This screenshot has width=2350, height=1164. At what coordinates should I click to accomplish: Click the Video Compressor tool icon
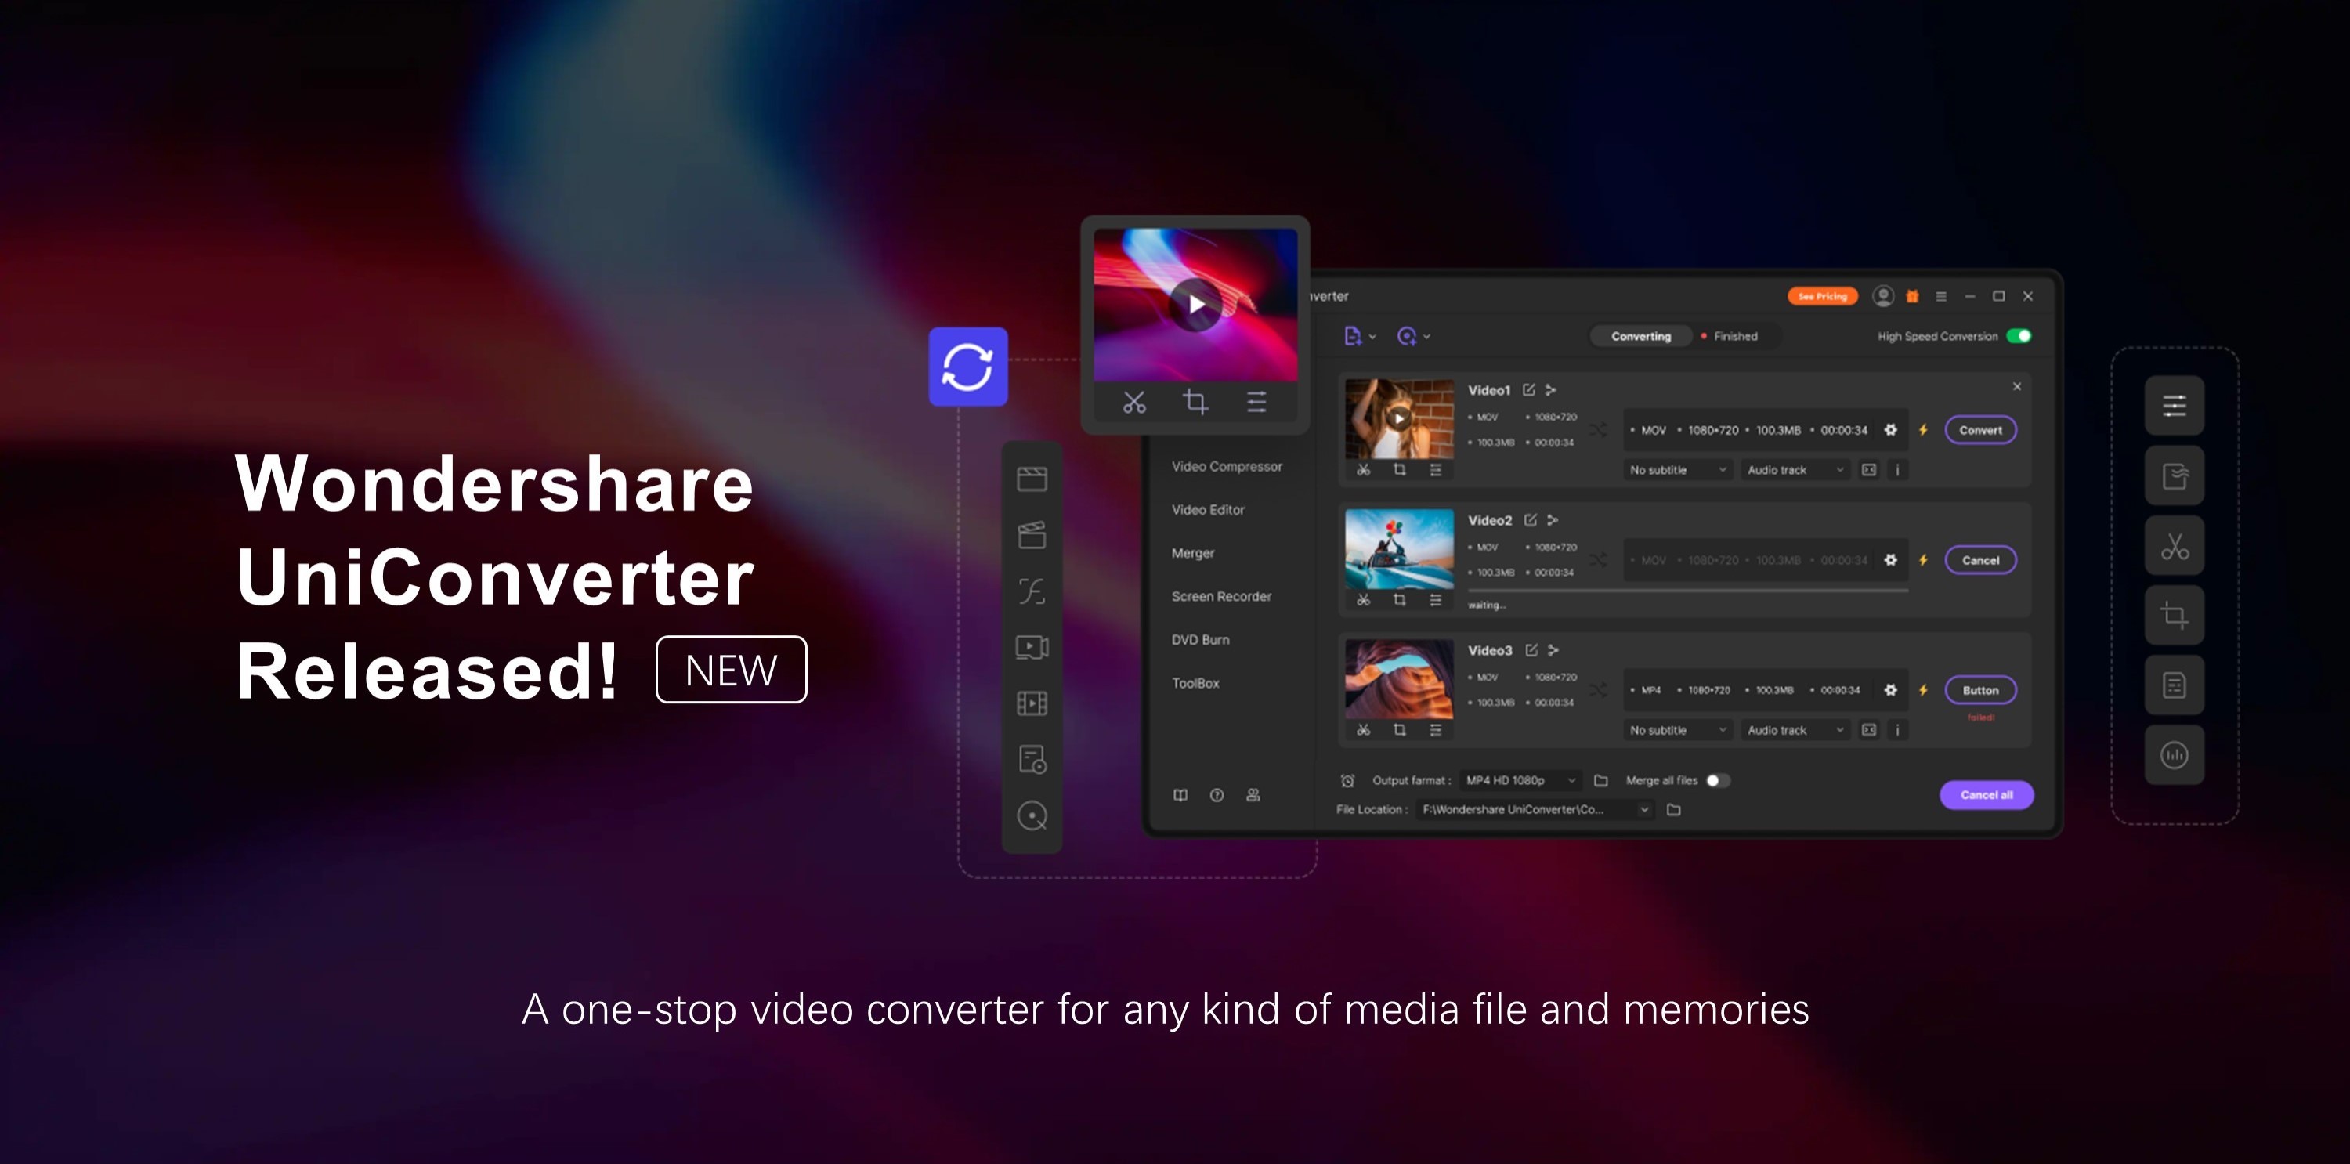1029,478
